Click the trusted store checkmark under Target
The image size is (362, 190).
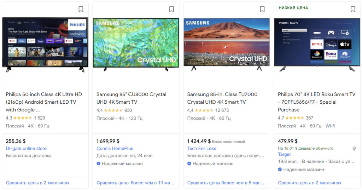(280, 169)
